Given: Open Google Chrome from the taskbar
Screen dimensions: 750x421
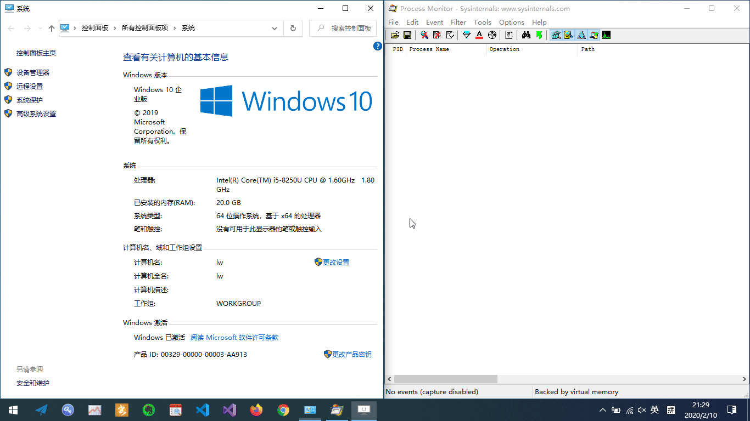Looking at the screenshot, I should (283, 409).
